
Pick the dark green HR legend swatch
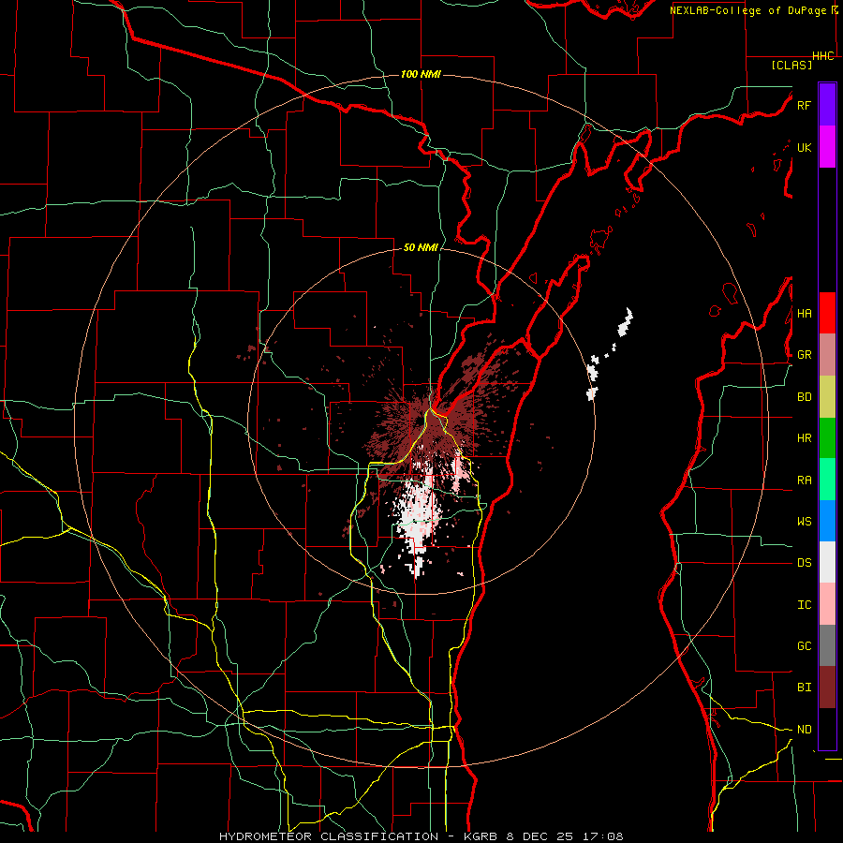pos(827,438)
